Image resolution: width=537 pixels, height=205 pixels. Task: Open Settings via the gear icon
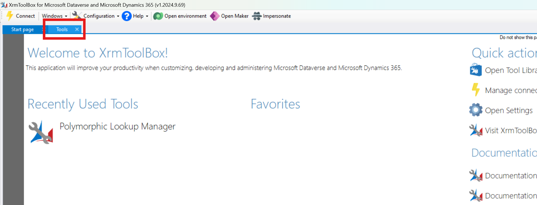point(476,110)
